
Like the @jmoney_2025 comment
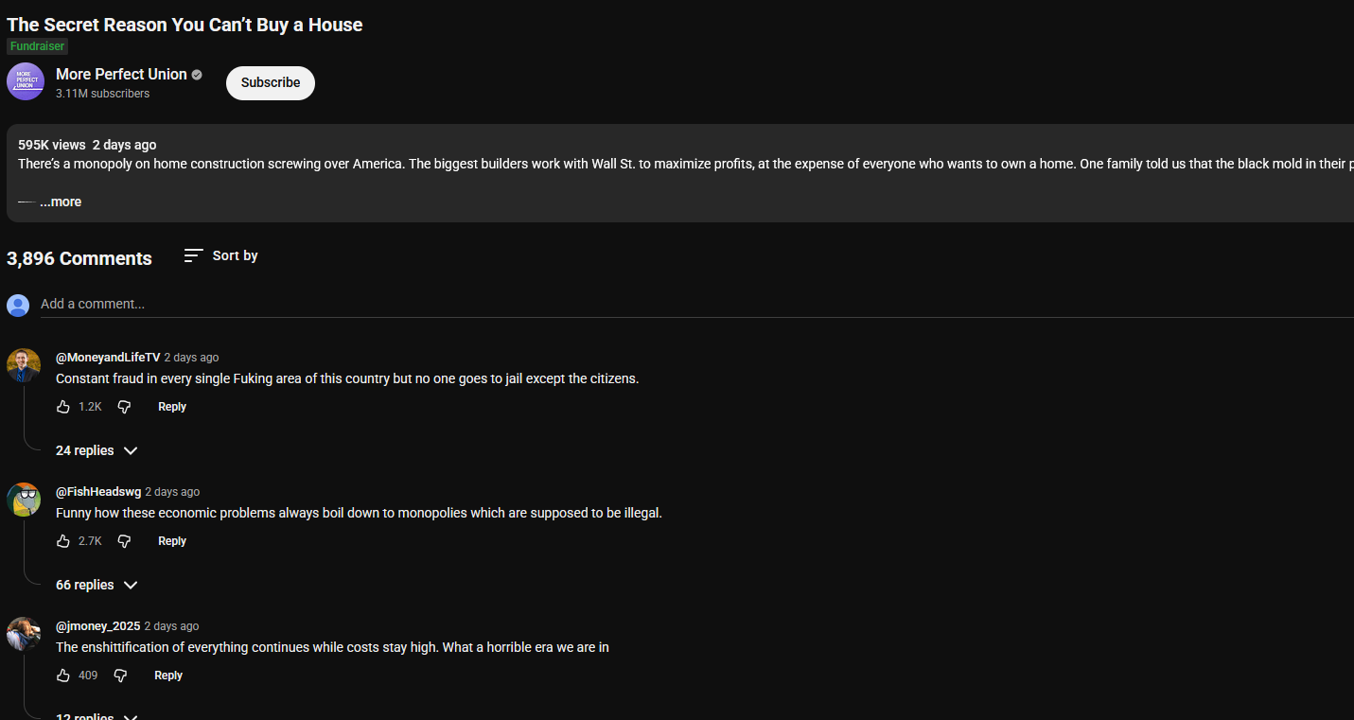[x=63, y=676]
